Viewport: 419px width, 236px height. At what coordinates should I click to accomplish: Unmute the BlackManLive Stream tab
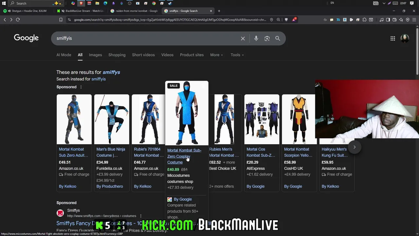63,11
